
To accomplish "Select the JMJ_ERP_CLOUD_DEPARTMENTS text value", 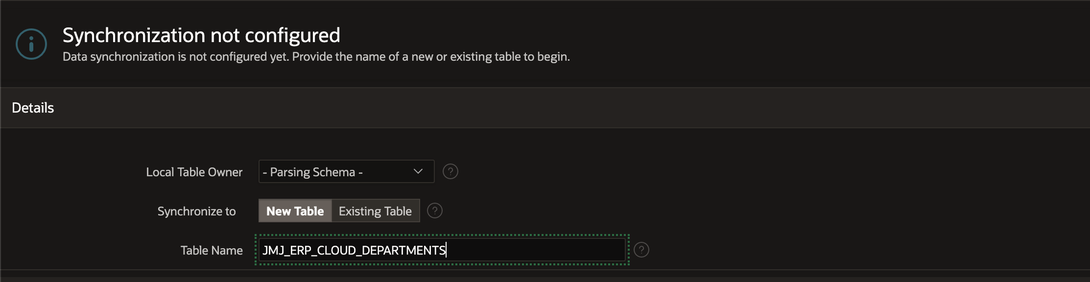I will coord(354,250).
